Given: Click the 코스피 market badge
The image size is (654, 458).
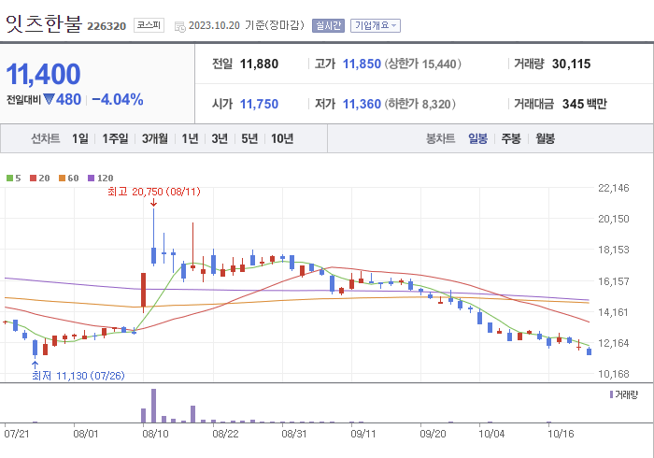Looking at the screenshot, I should (x=149, y=25).
